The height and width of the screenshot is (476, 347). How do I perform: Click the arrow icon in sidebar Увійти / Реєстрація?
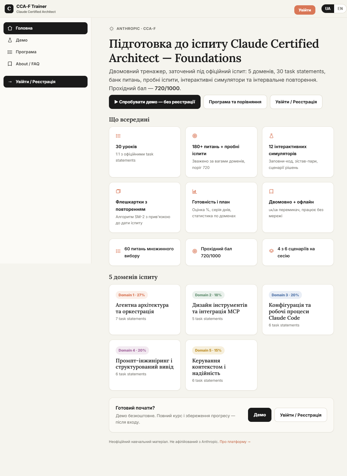(10, 82)
